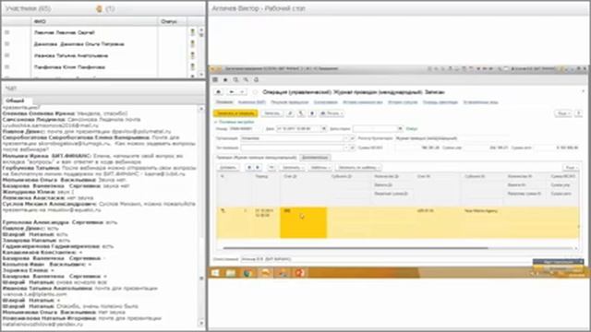Open the Организация field dropdown arrow
Image resolution: width=591 pixels, height=332 pixels.
(346, 138)
